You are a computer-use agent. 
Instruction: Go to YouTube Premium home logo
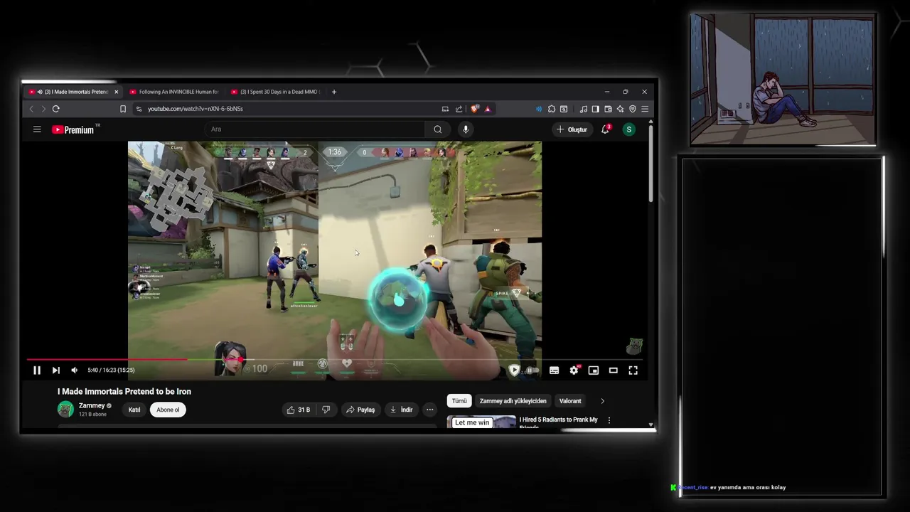[x=73, y=129]
